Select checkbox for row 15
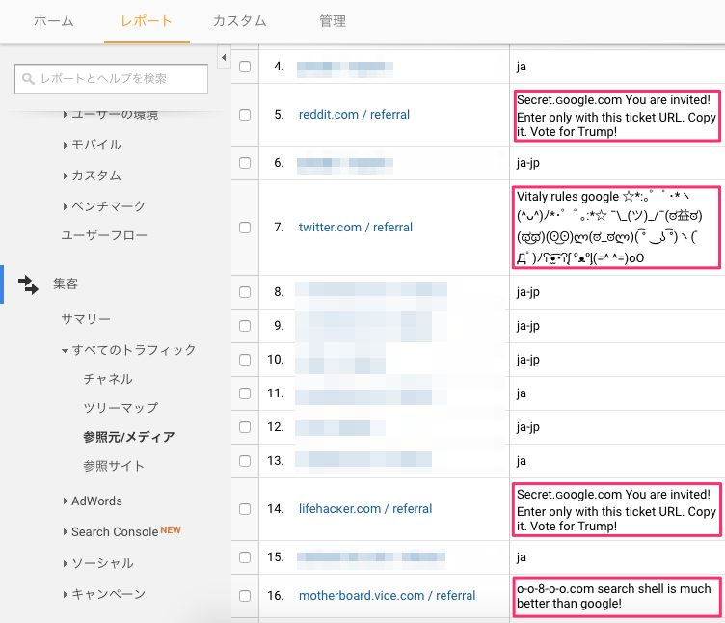This screenshot has height=623, width=725. pos(245,557)
